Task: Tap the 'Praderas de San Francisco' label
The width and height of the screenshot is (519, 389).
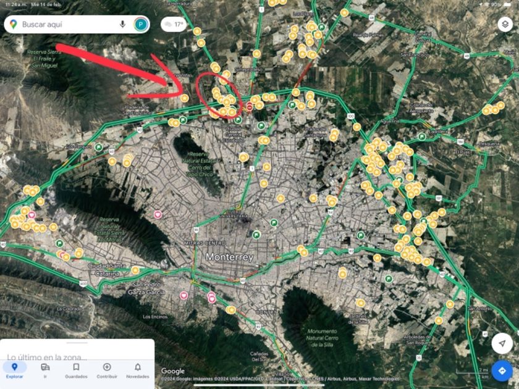Action: click(137, 111)
